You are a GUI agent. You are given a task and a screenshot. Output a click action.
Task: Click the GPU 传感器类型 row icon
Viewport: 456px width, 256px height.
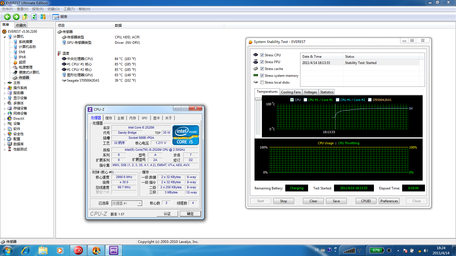coord(64,43)
